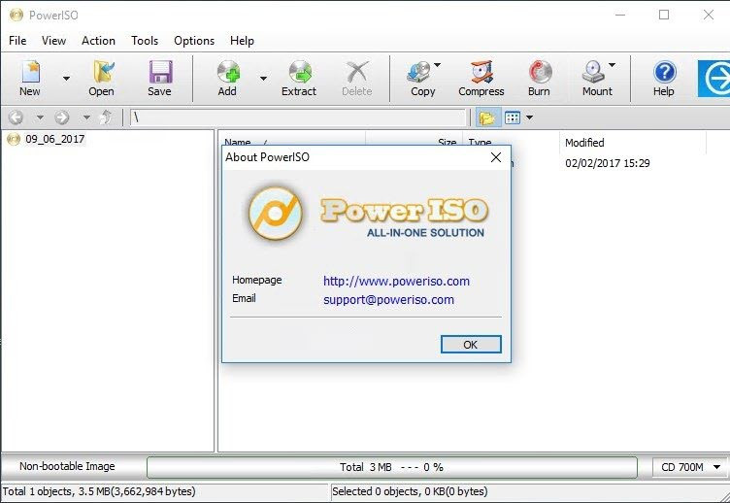Expand the Mount dropdown arrow
Viewport: 730px width, 503px height.
point(613,65)
